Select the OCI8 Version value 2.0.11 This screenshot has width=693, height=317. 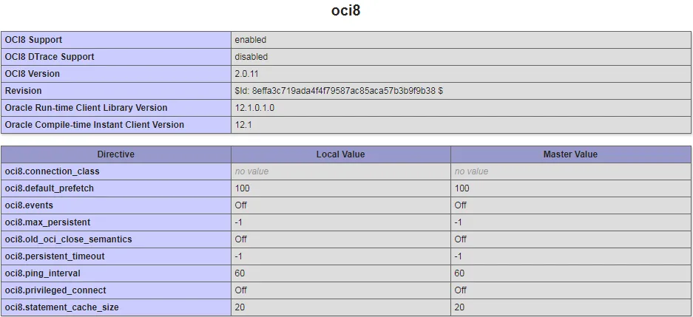(x=246, y=74)
